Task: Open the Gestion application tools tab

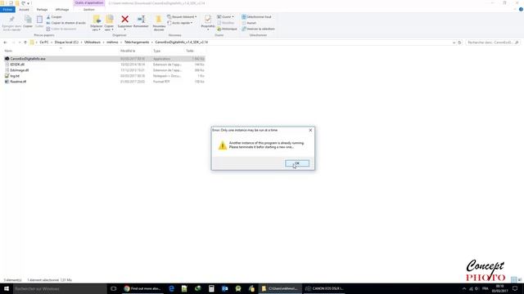Action: [x=89, y=10]
